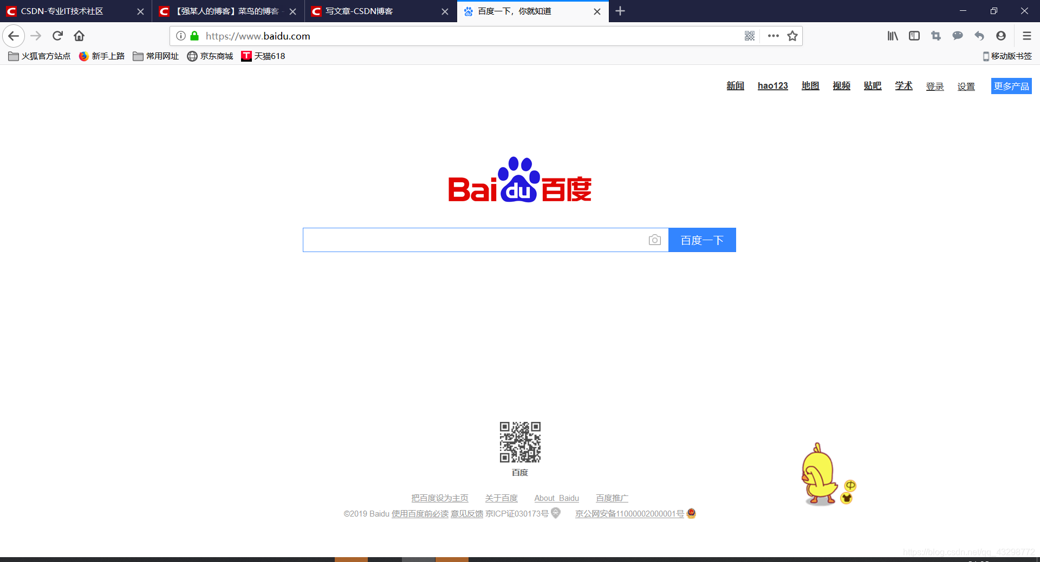Screen dimensions: 1040x562
Task: Select the 百度一下，你就知道 tab
Action: click(533, 11)
